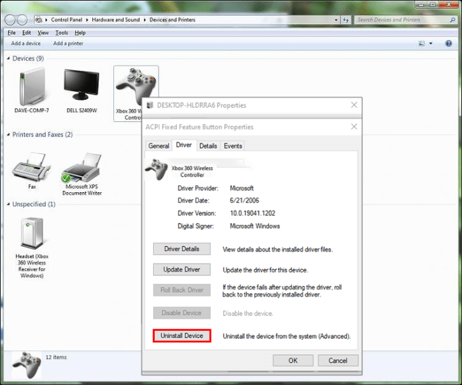The width and height of the screenshot is (462, 385).
Task: Click the Uninstall Device button
Action: (x=182, y=336)
